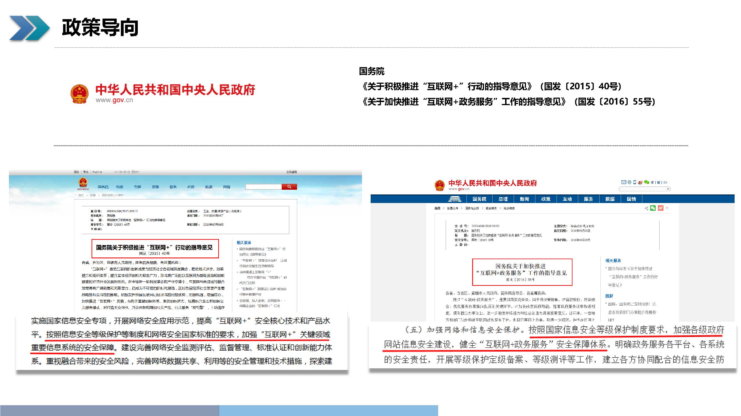This screenshot has width=741, height=416.
Task: Open the 总理 tab in blue navbar
Action: [x=503, y=199]
